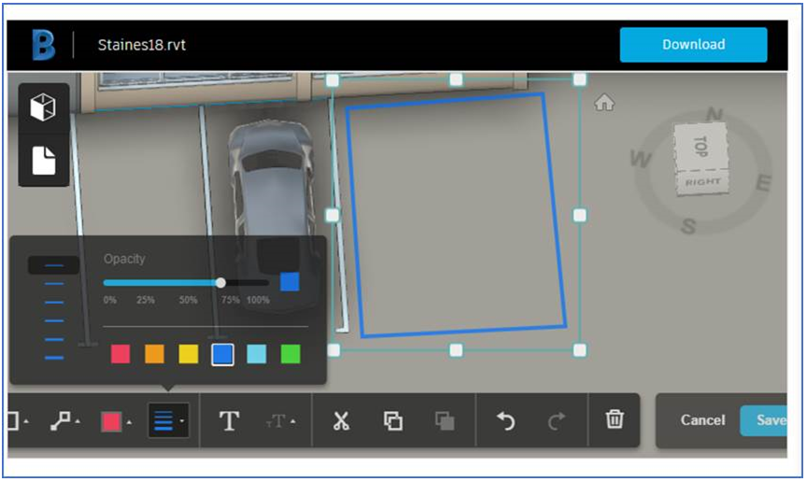Open the sheets document icon
Image resolution: width=807 pixels, height=482 pixels.
pyautogui.click(x=44, y=160)
